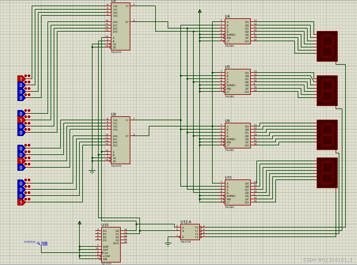Viewport: 357px width, 265px height.
Task: Select the seven-segment display driven by U11
Action: [x=327, y=173]
